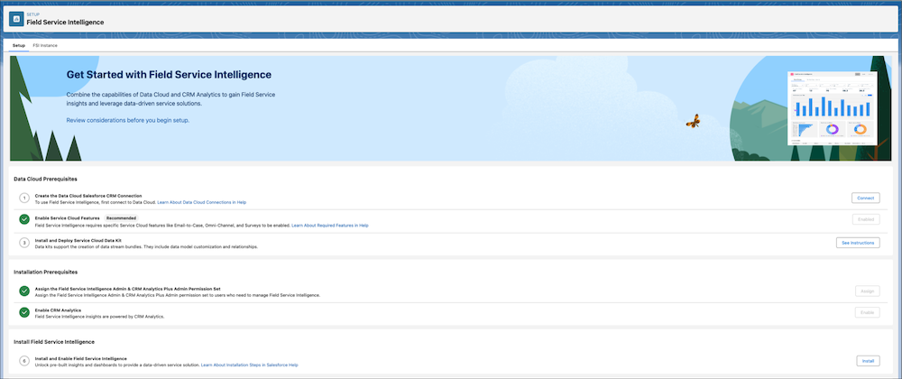Click Enable Service Cloud Features step title
902x379 pixels.
pyautogui.click(x=68, y=218)
